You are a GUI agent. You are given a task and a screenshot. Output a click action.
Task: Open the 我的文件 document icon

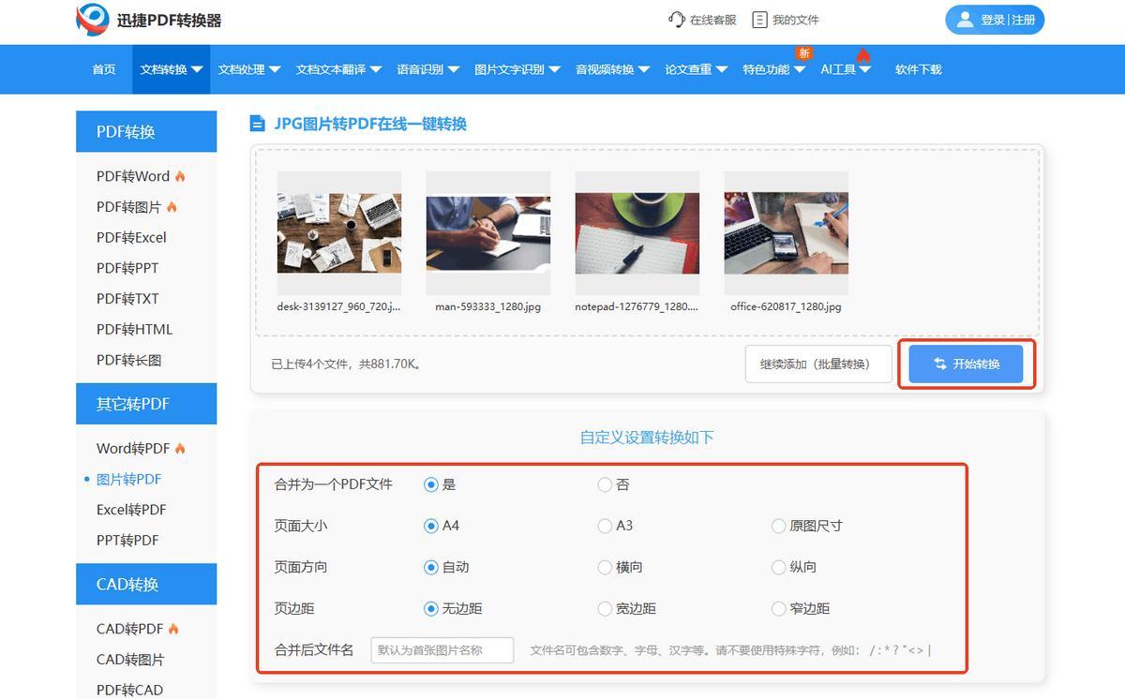[x=759, y=20]
